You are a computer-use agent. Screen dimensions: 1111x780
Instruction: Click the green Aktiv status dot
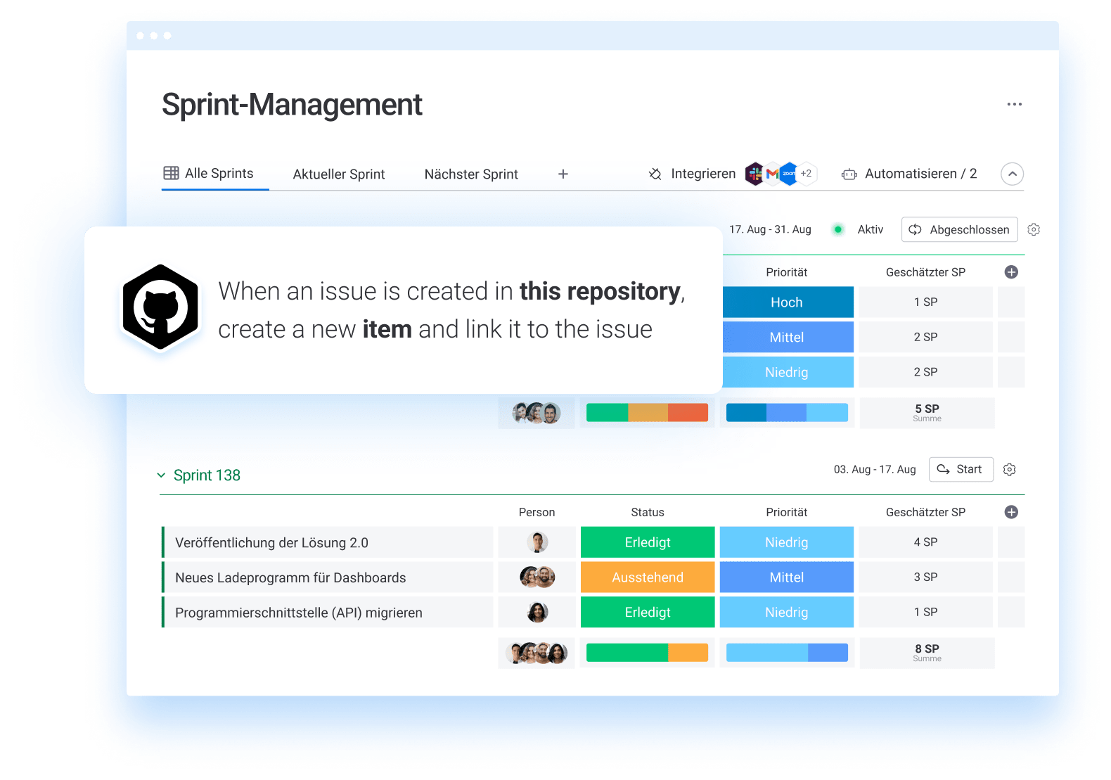(x=837, y=229)
